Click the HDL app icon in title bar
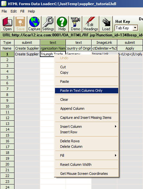The width and height of the screenshot is (143, 189). point(4,4)
